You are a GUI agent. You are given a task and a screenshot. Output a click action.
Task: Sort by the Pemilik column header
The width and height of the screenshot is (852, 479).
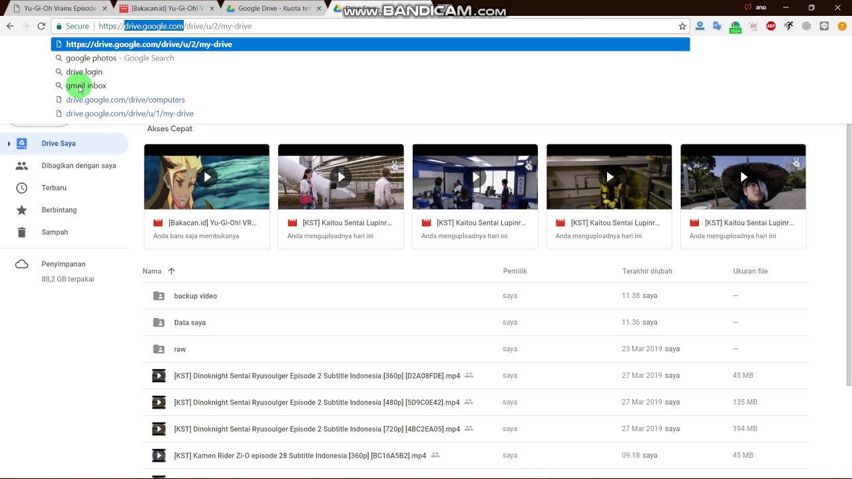[x=515, y=271]
